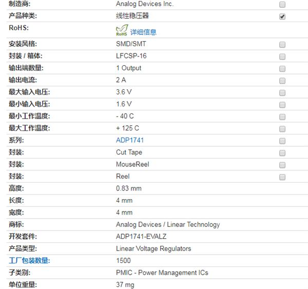Screen dimensions: 308x289
Task: Check the MouseReel packaging checkbox
Action: (282, 165)
